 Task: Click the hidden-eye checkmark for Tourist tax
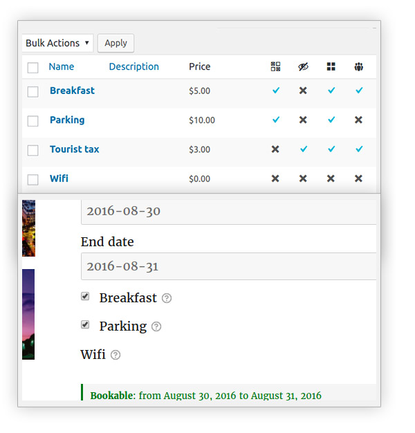304,149
